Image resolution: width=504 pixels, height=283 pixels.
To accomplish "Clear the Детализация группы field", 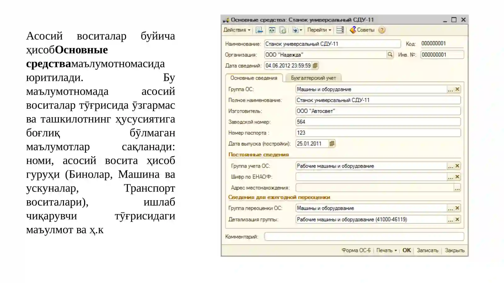I will (457, 219).
